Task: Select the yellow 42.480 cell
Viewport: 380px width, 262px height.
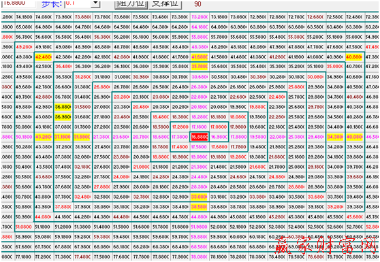Action: [44, 57]
